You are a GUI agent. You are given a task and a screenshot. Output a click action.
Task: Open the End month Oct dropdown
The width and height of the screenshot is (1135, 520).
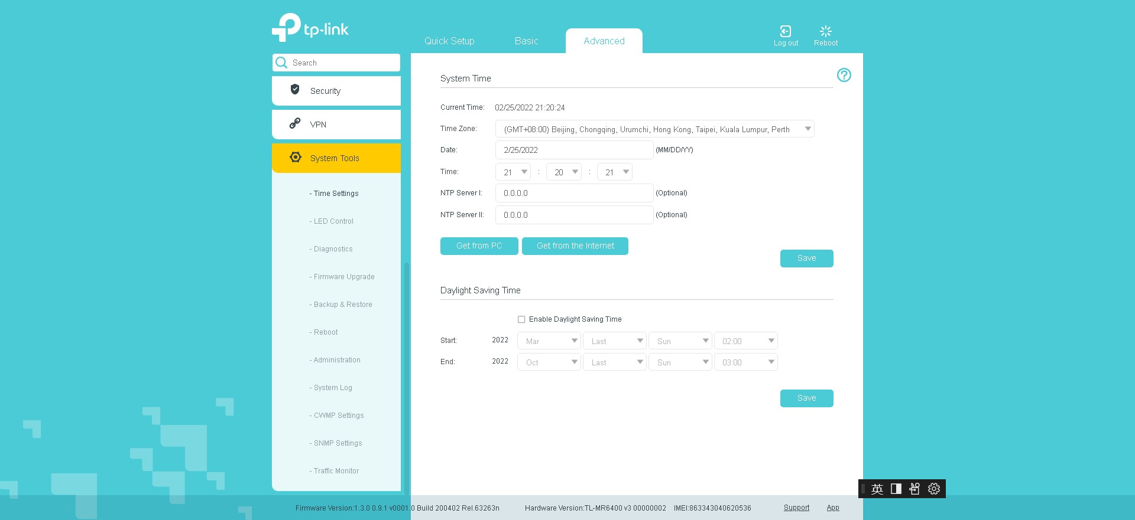point(549,362)
